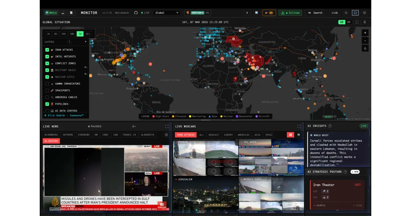
Task: Open Live News channel settings gear
Action: click(x=166, y=135)
